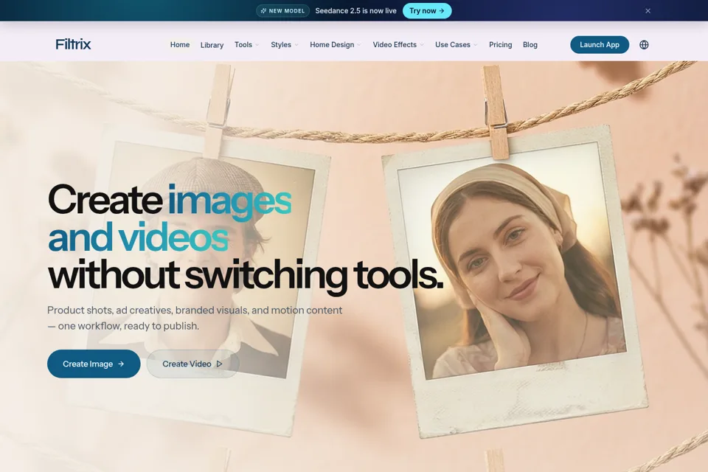Click the Try now button
708x472 pixels.
(x=427, y=11)
